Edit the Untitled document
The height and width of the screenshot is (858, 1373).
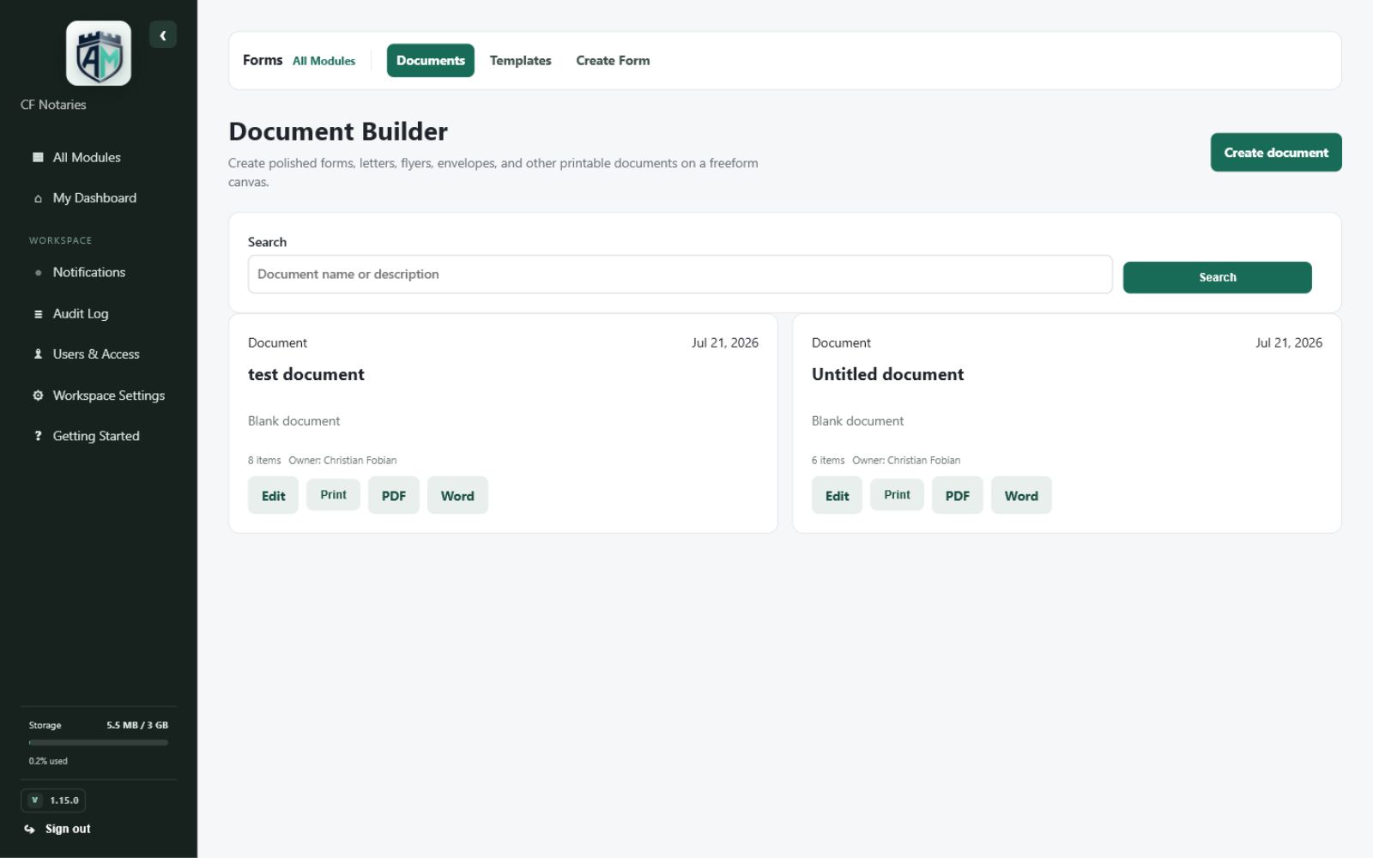837,495
